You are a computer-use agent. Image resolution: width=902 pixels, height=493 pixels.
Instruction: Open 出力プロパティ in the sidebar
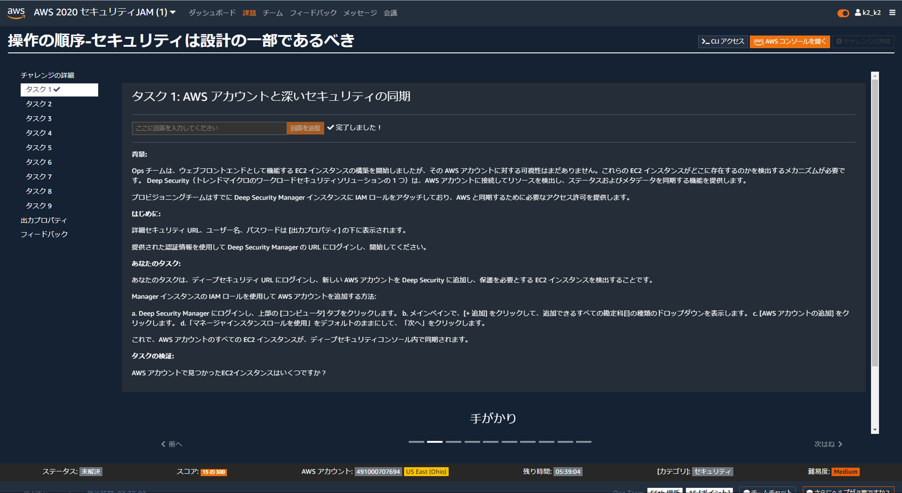[44, 220]
